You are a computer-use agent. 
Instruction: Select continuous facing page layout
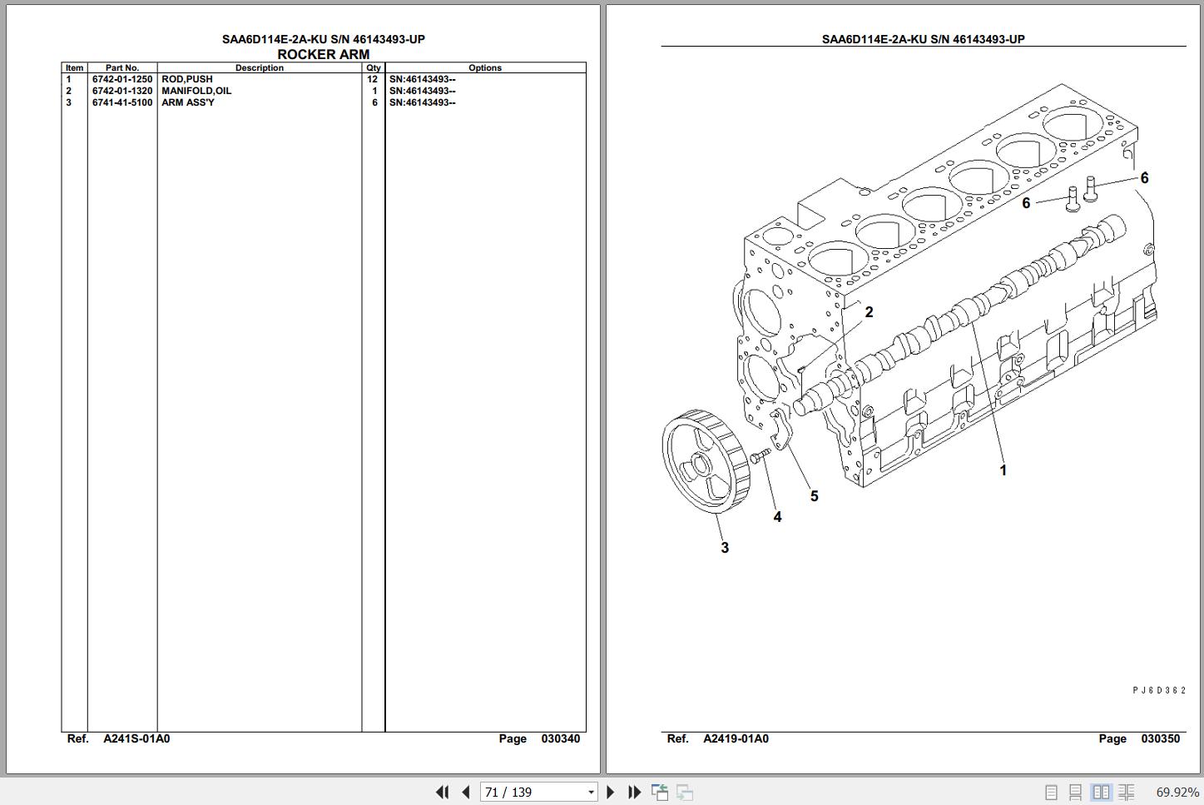tap(1127, 793)
